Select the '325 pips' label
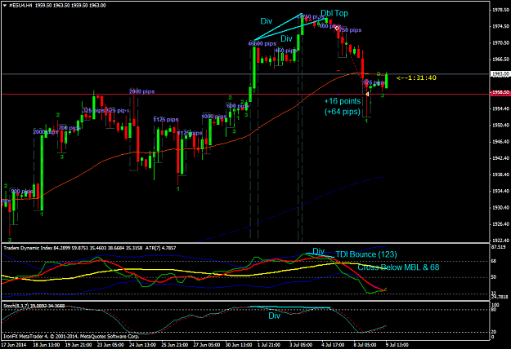Screen dimensions: 511x349 [x=93, y=110]
